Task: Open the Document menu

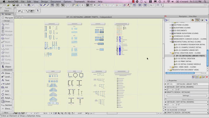Action: [x=56, y=2]
